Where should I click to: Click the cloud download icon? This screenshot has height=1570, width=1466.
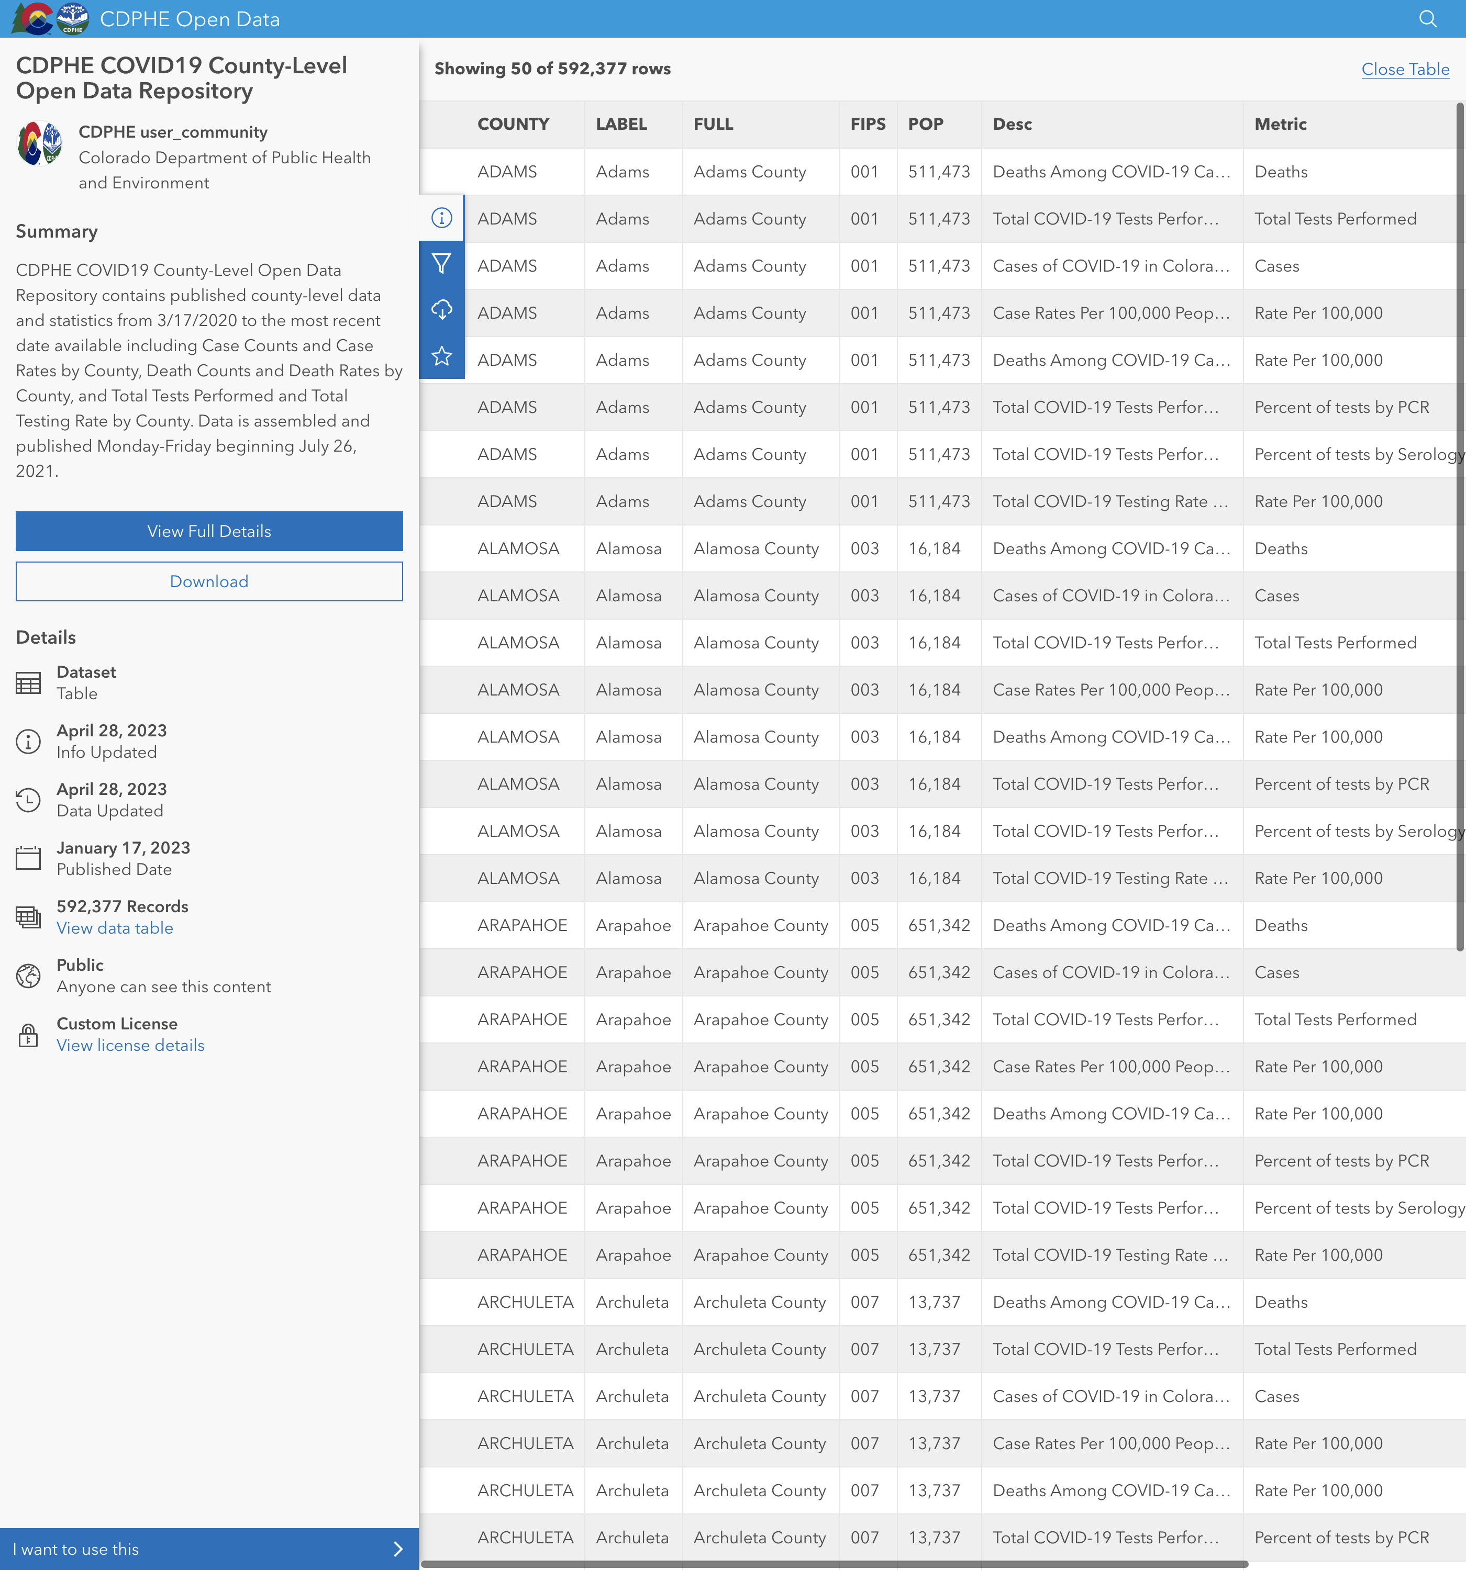pos(442,310)
